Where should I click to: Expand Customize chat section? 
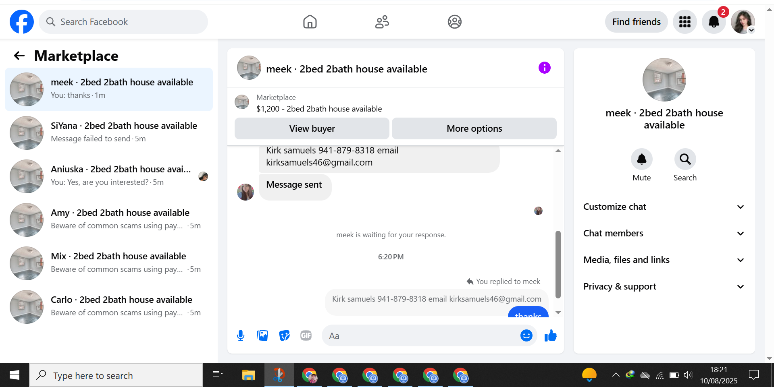664,207
